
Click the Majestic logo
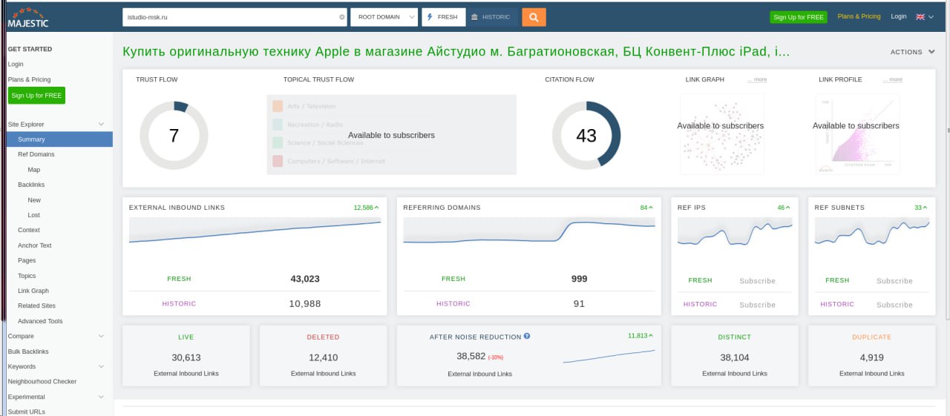tap(27, 17)
